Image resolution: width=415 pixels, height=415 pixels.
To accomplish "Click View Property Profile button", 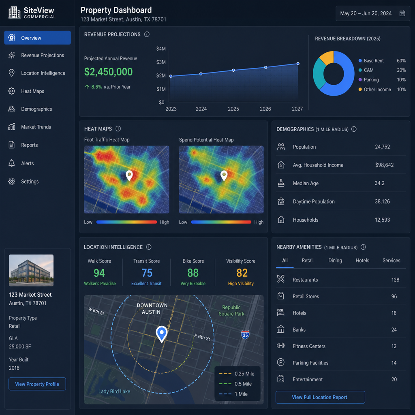I will point(37,384).
